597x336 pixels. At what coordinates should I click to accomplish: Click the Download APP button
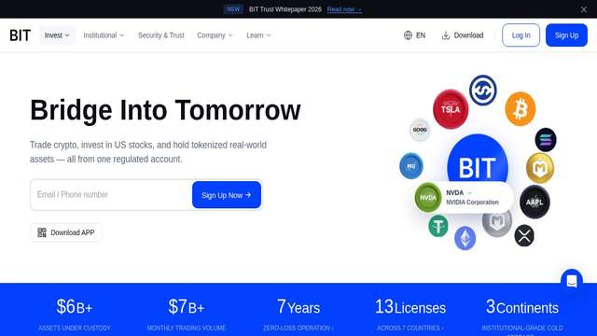(66, 232)
